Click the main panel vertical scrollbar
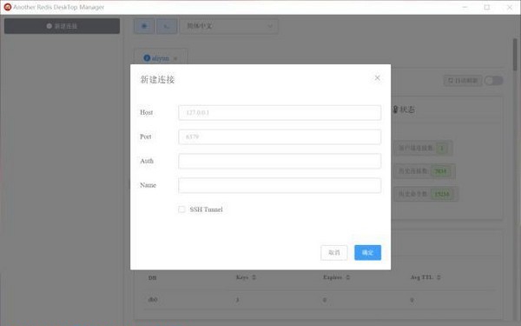Image resolution: width=521 pixels, height=326 pixels. [515, 54]
